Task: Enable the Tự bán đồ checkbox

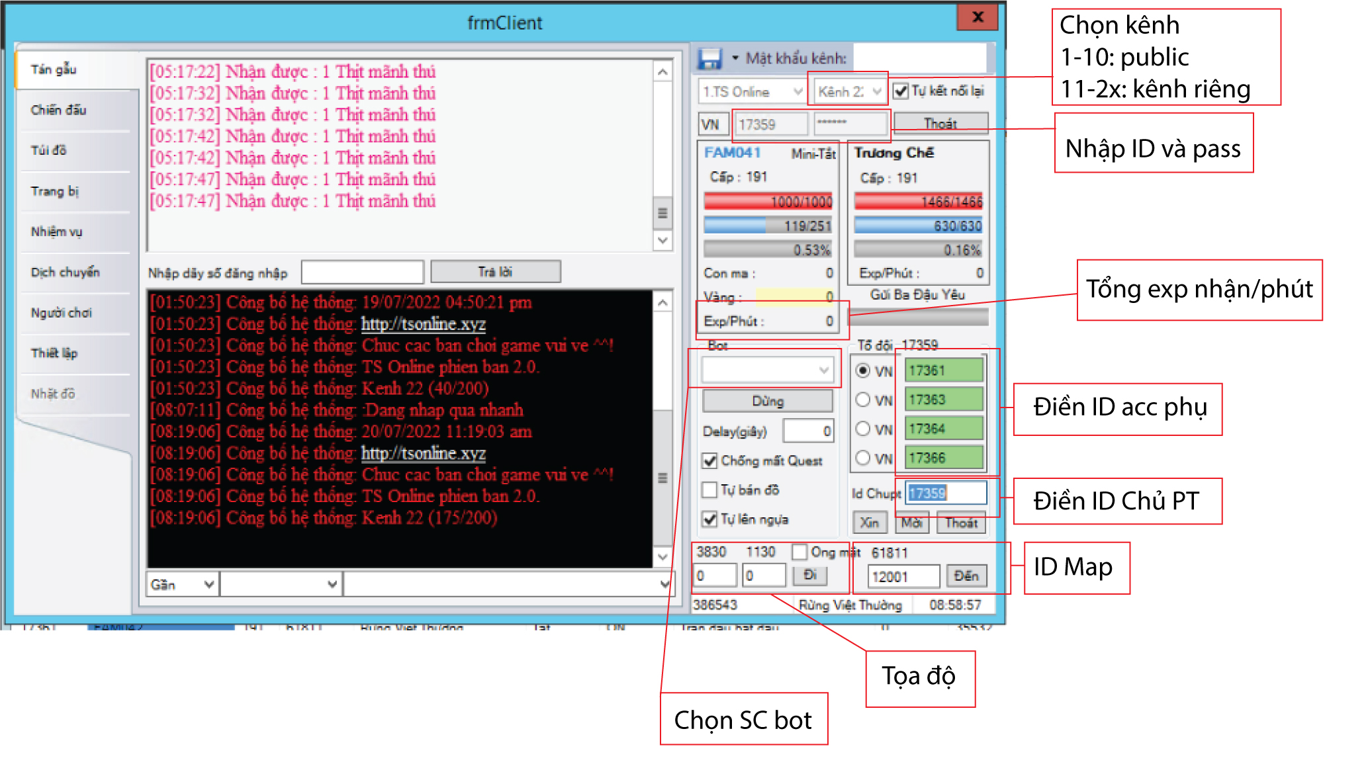Action: pyautogui.click(x=709, y=490)
